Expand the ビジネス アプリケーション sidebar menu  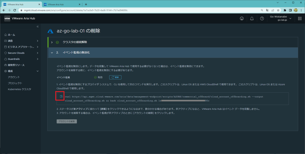37,47
